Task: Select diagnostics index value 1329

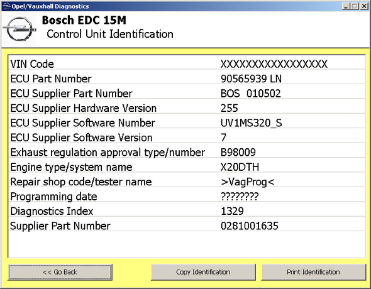Action: point(232,211)
